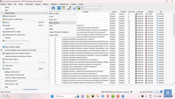175x99 pixels.
Task: Click the vertical scrollbar down arrow
Action: click(174, 83)
